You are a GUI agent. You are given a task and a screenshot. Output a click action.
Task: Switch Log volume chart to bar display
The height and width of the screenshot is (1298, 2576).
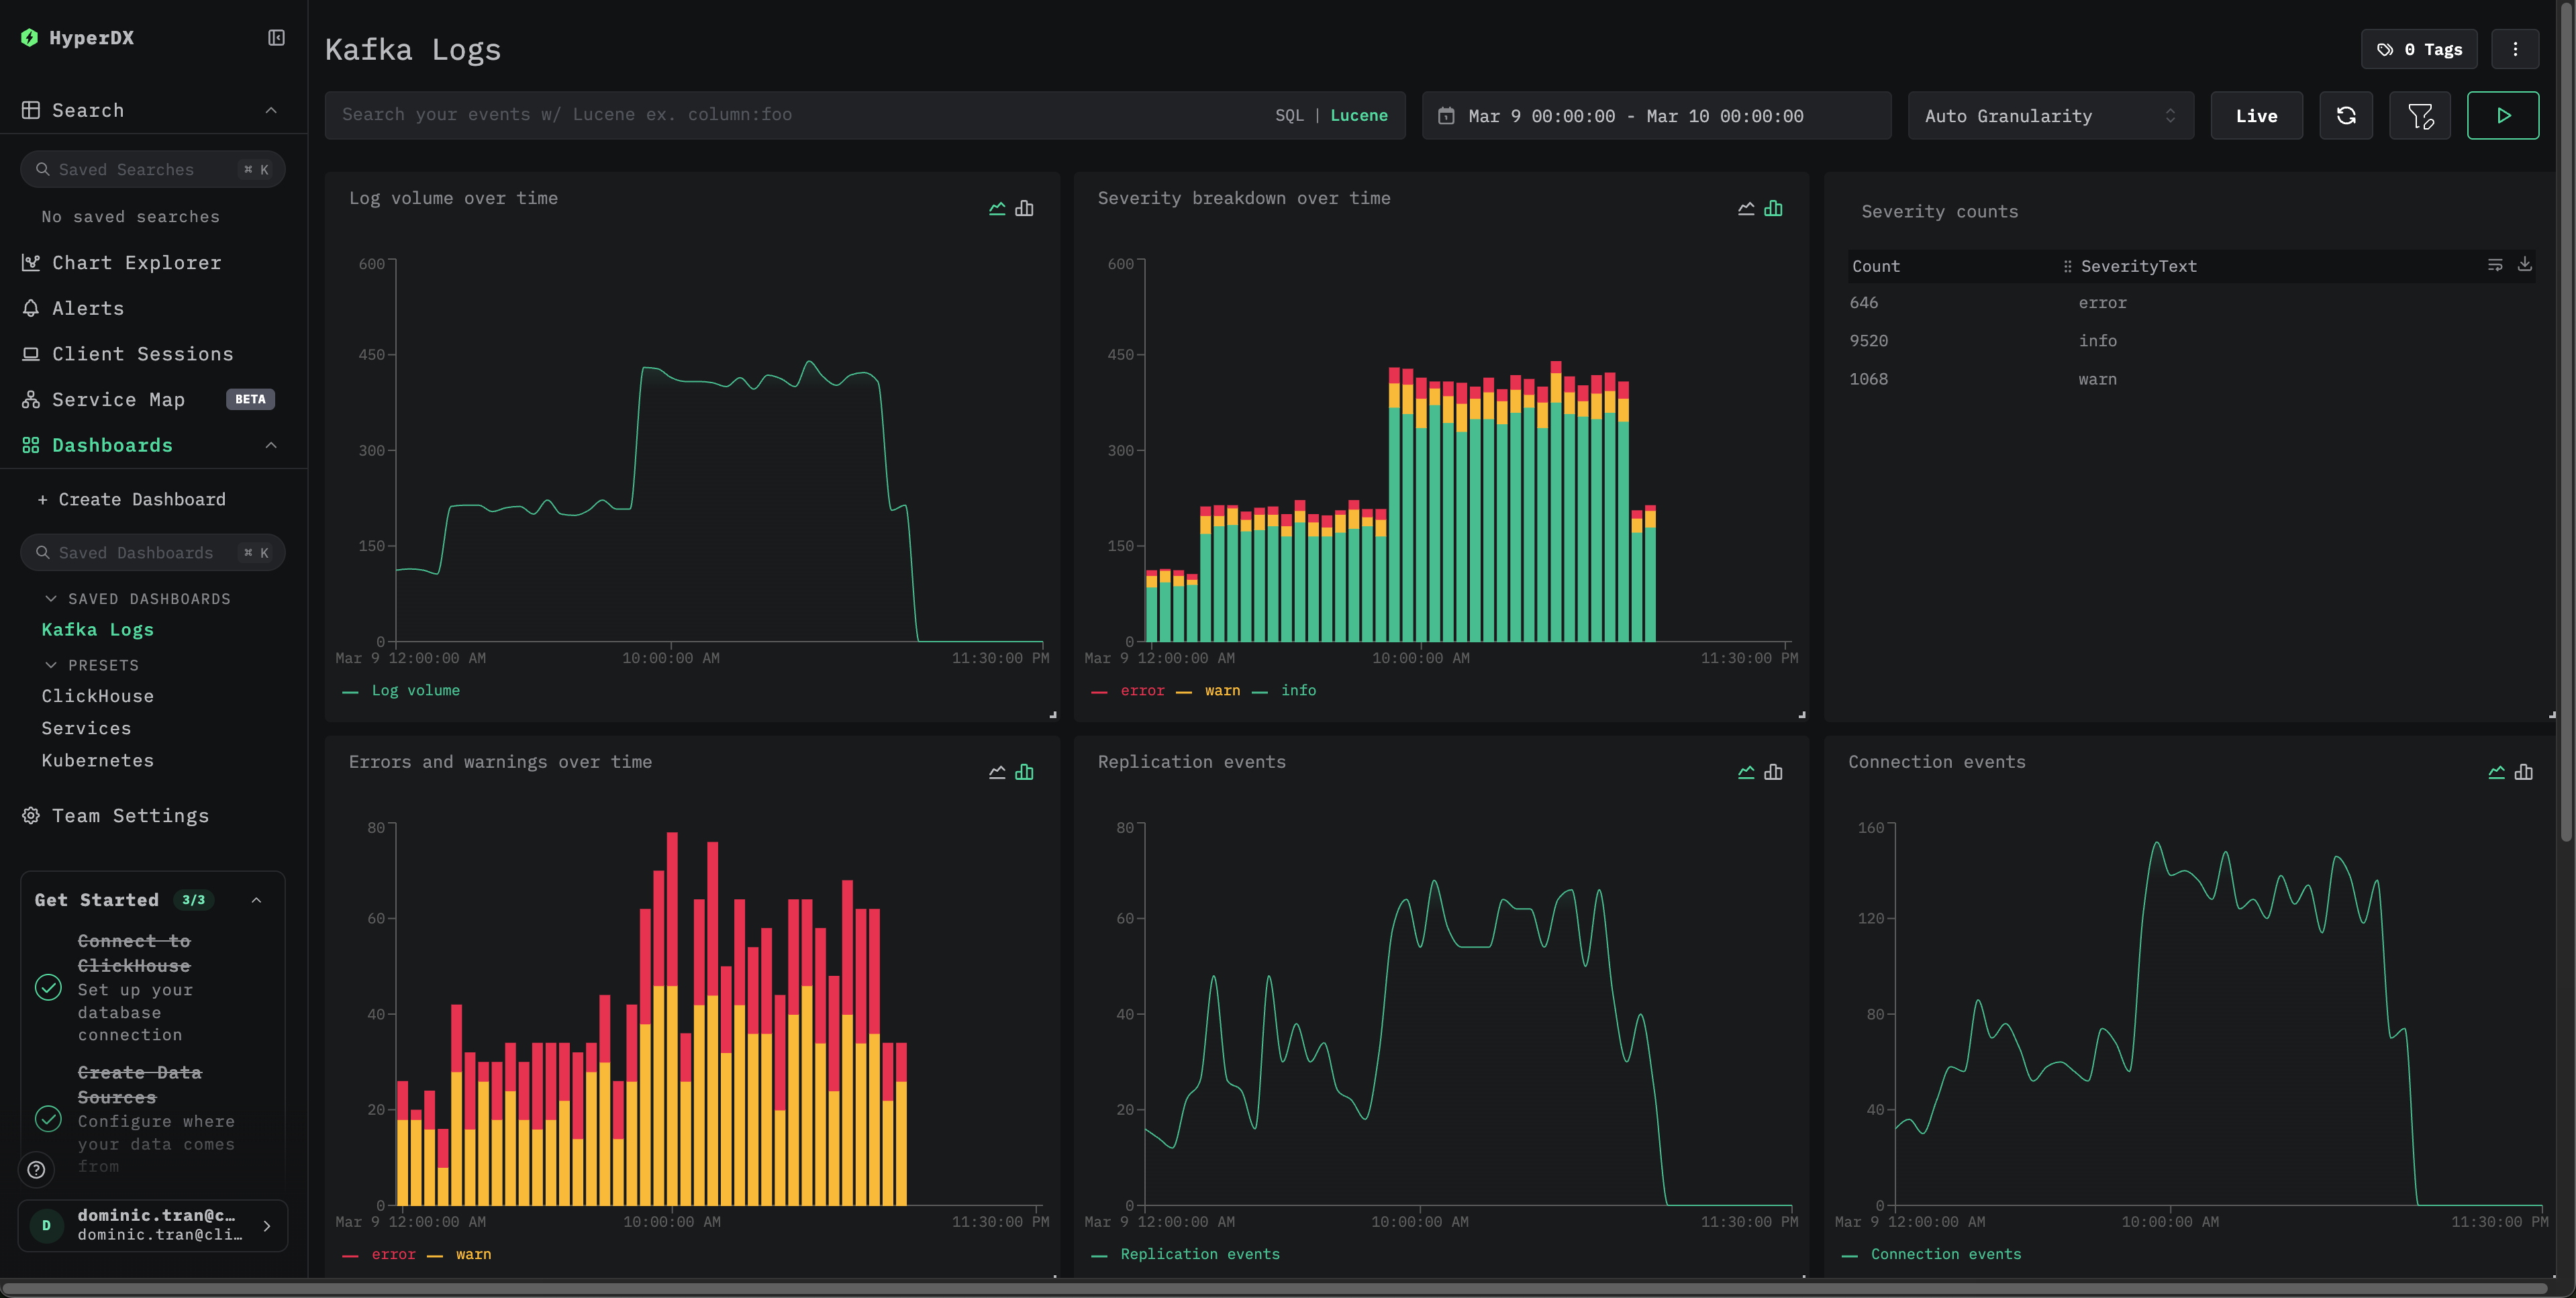click(x=1024, y=208)
